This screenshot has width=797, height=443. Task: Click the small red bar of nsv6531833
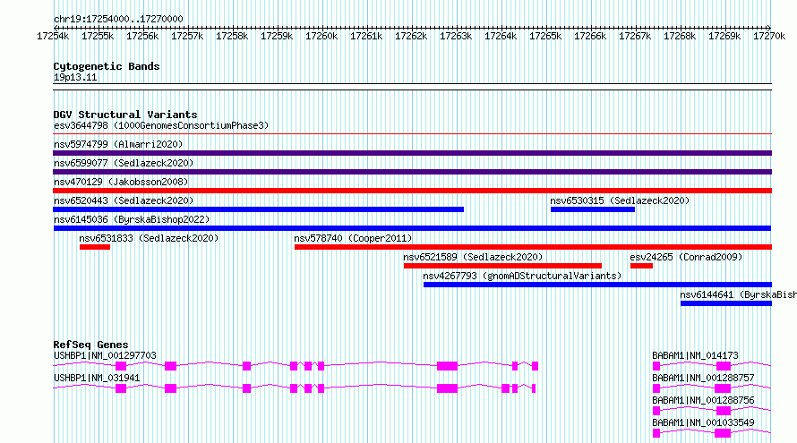pos(95,247)
